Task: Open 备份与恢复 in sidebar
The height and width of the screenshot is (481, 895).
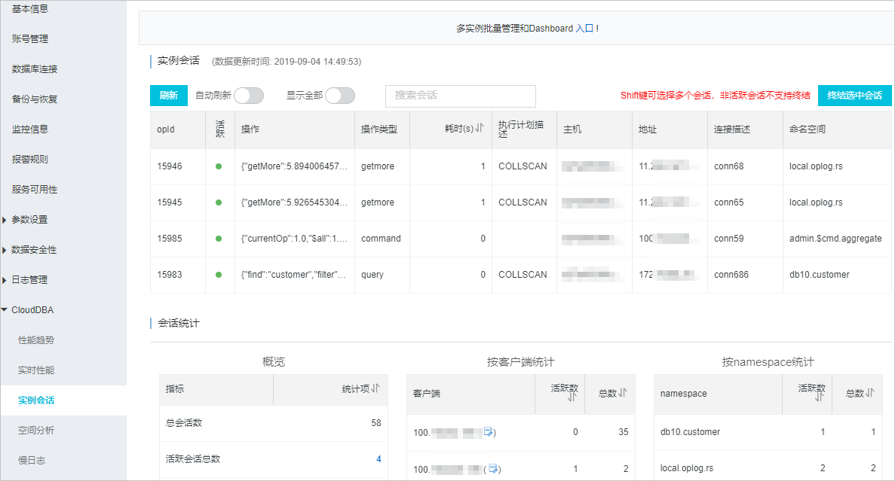Action: [34, 99]
